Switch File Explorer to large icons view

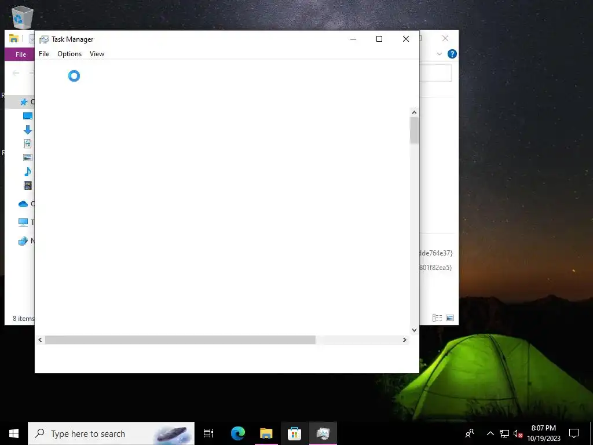449,318
